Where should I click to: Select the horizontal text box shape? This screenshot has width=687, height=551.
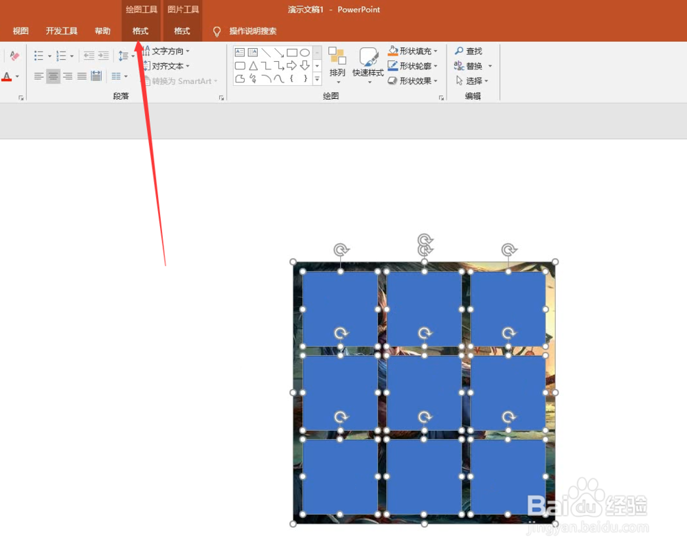tap(240, 53)
